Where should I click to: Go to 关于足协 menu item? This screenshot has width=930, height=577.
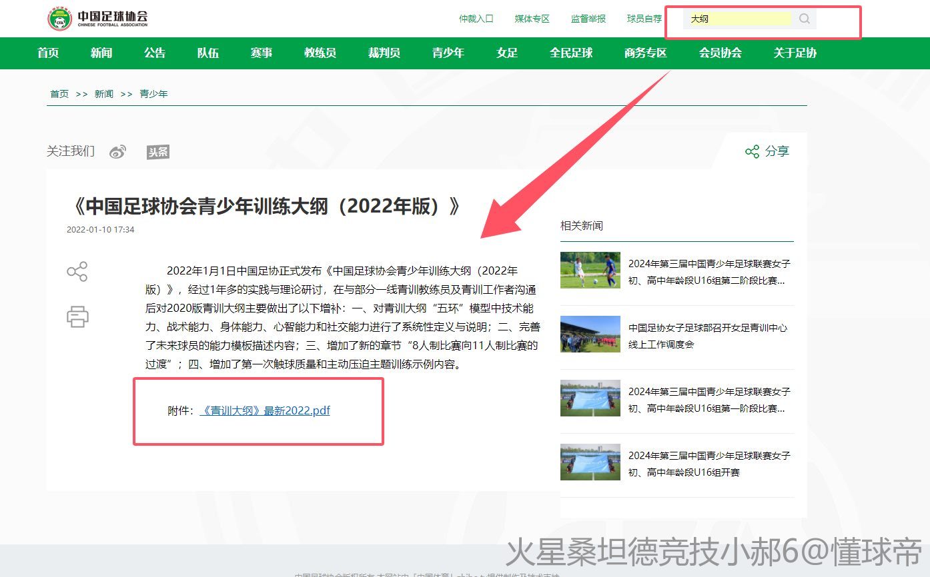point(795,53)
